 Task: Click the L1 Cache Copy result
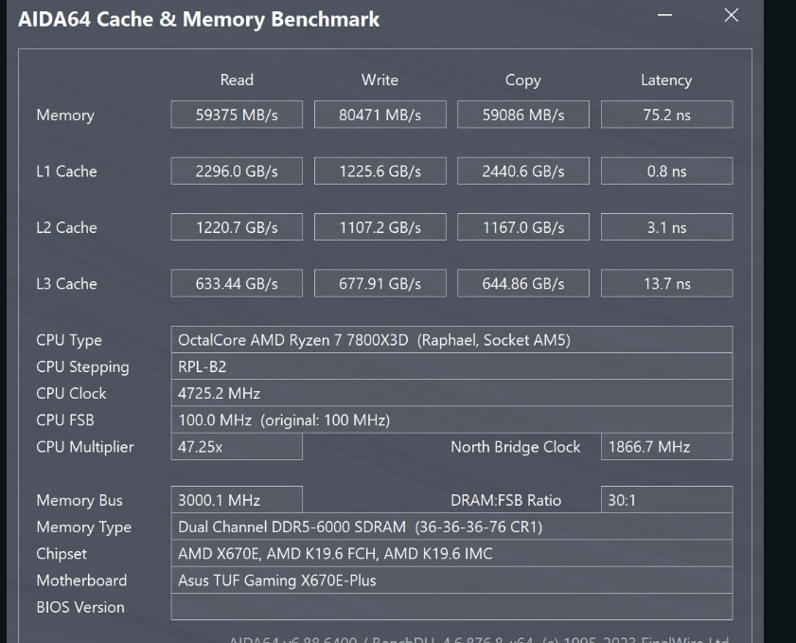[522, 171]
